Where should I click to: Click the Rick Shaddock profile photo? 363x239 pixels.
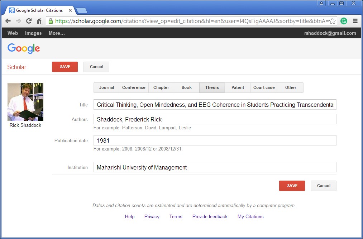(25, 102)
